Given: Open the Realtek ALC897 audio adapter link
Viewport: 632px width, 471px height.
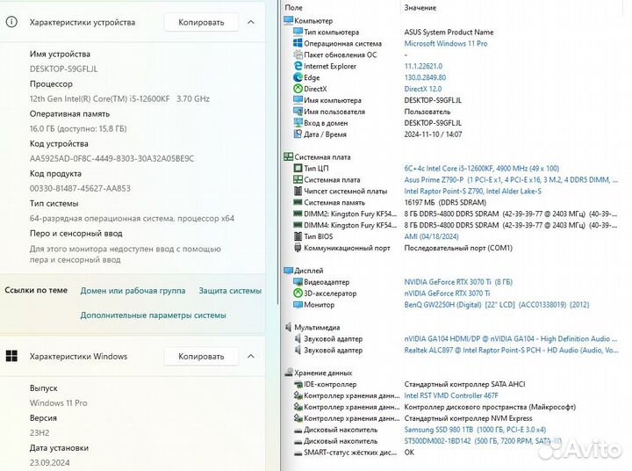Looking at the screenshot, I should click(511, 350).
